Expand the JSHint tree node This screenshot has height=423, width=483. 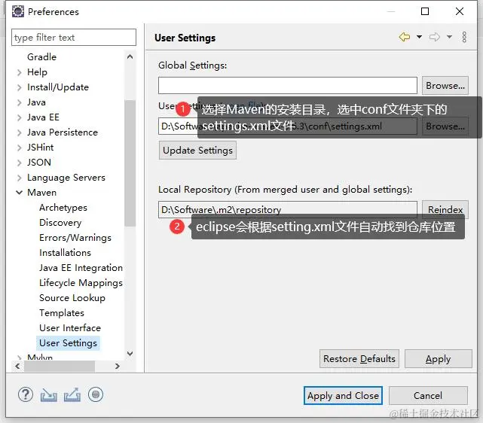pos(20,148)
